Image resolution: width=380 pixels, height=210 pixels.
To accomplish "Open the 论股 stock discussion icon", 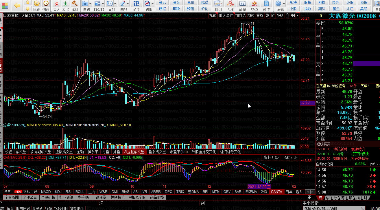I will [136, 4].
